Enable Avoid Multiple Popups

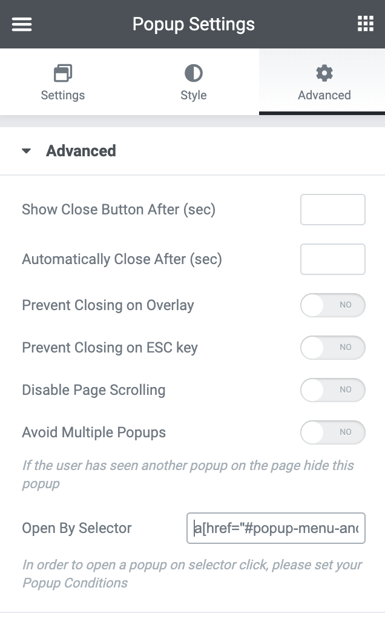(332, 432)
